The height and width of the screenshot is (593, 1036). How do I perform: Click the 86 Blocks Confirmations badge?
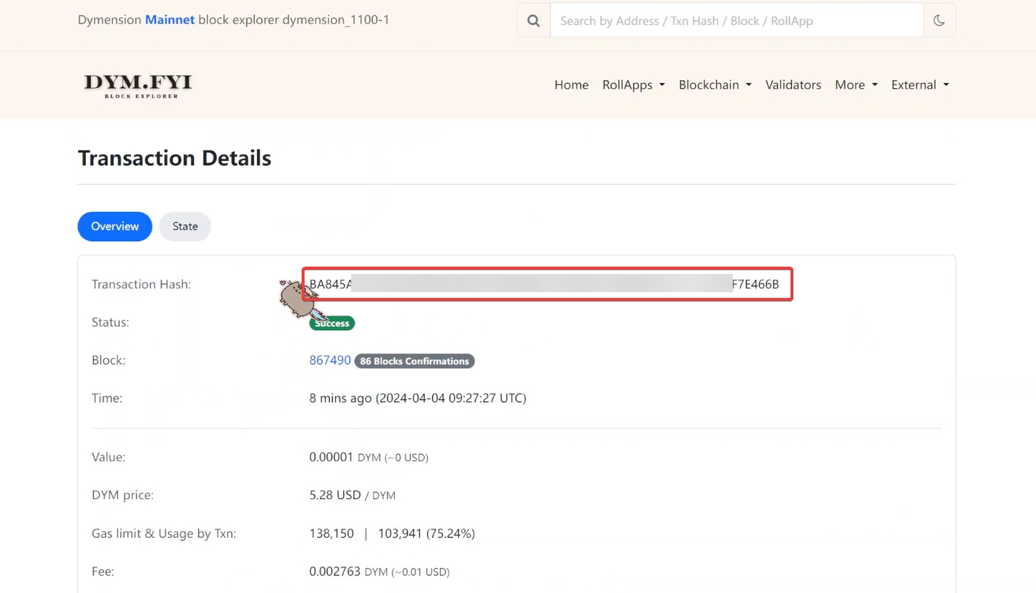414,361
